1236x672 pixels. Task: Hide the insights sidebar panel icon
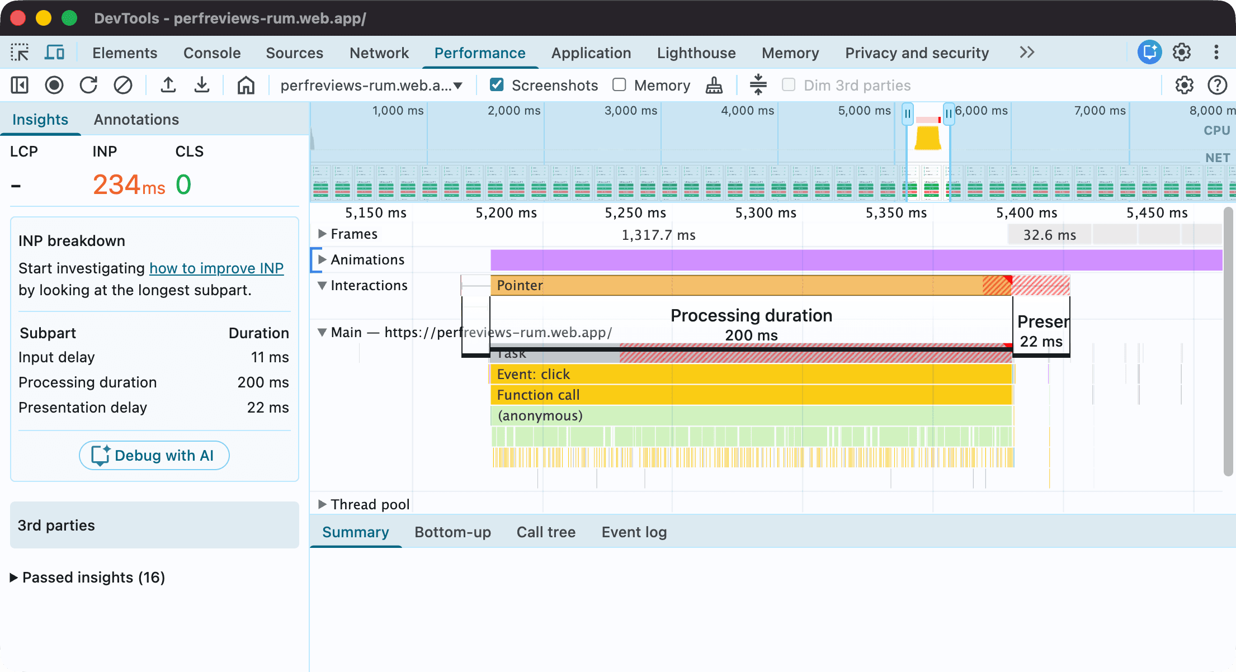tap(20, 86)
